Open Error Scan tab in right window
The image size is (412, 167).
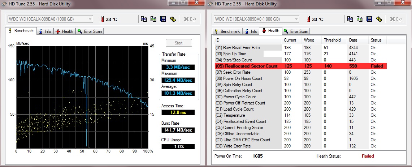296,31
